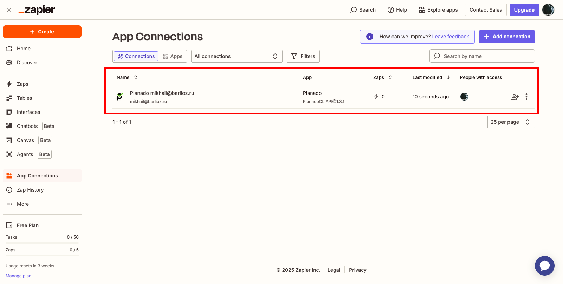563x284 pixels.
Task: Open Interfaces in the sidebar
Action: point(42,112)
